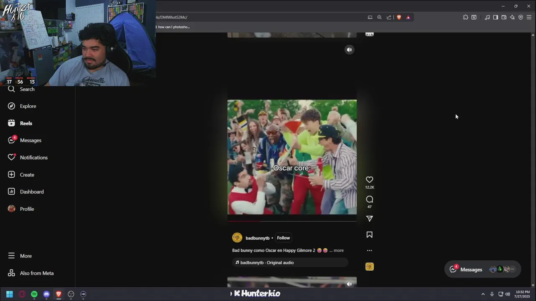Click the comment count 47
536x301 pixels.
pyautogui.click(x=369, y=207)
